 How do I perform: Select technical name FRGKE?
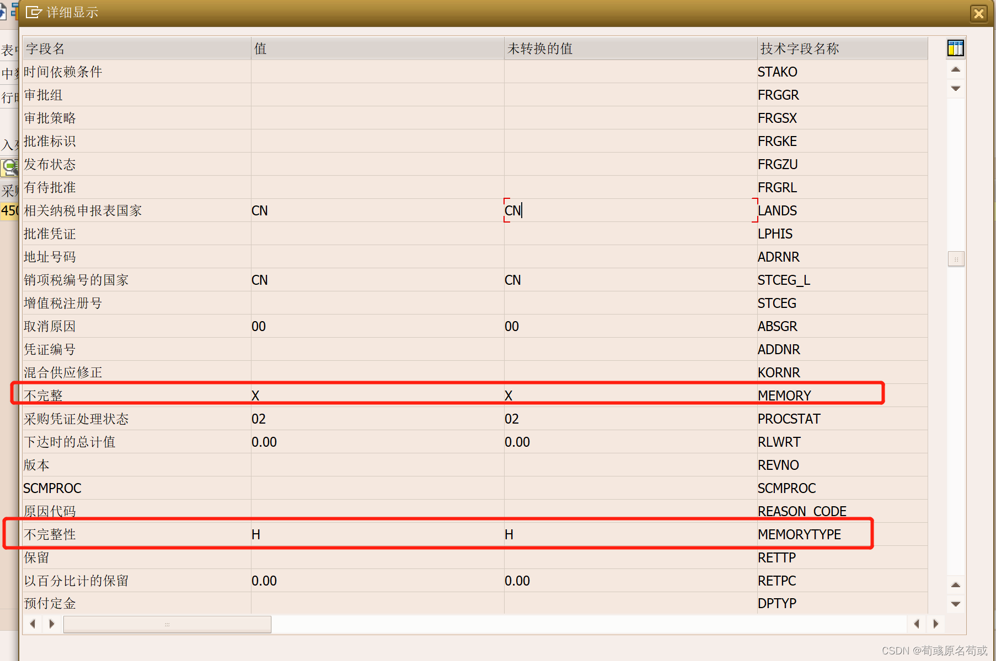(x=777, y=141)
